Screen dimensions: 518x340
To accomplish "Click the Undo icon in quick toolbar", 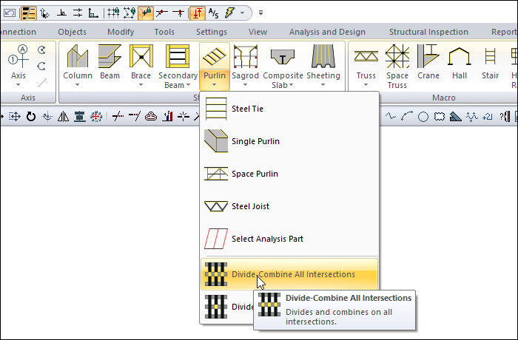I will [x=10, y=13].
